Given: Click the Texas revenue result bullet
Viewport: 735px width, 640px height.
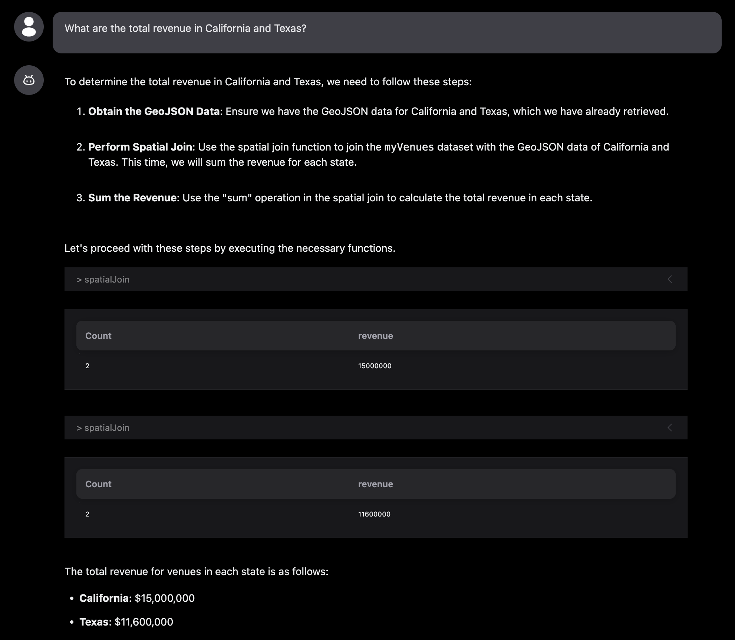Looking at the screenshot, I should 126,622.
